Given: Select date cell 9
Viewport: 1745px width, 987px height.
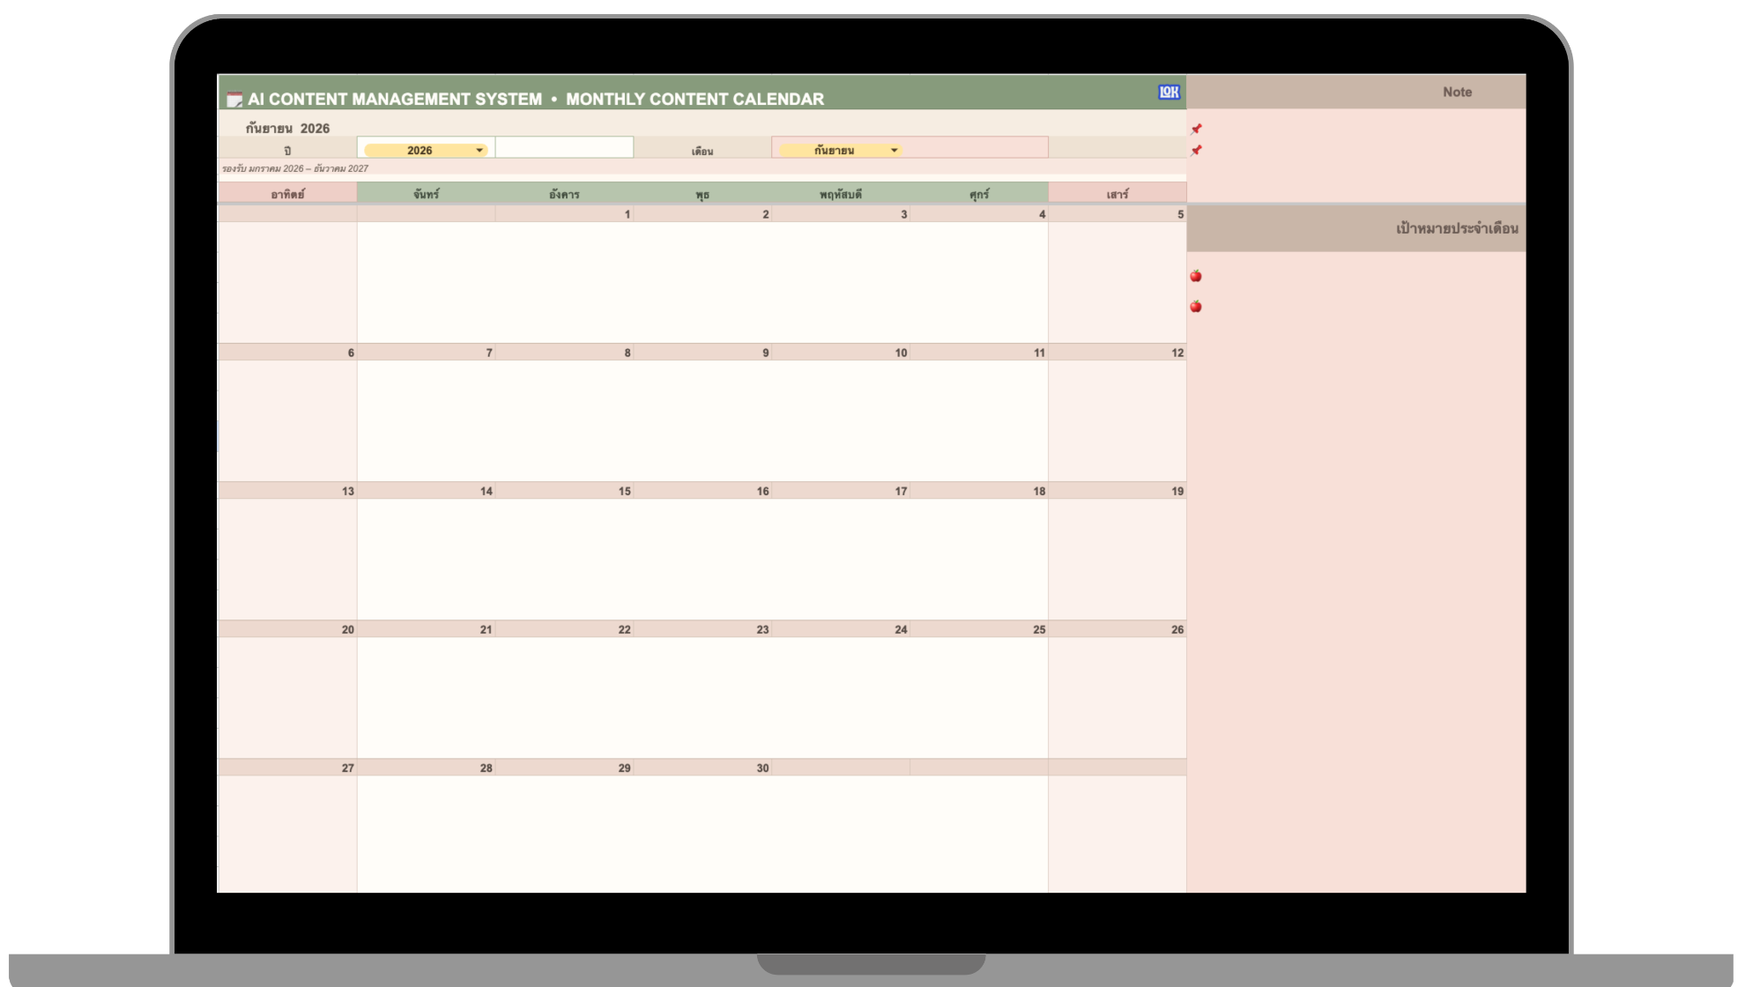Looking at the screenshot, I should [702, 352].
